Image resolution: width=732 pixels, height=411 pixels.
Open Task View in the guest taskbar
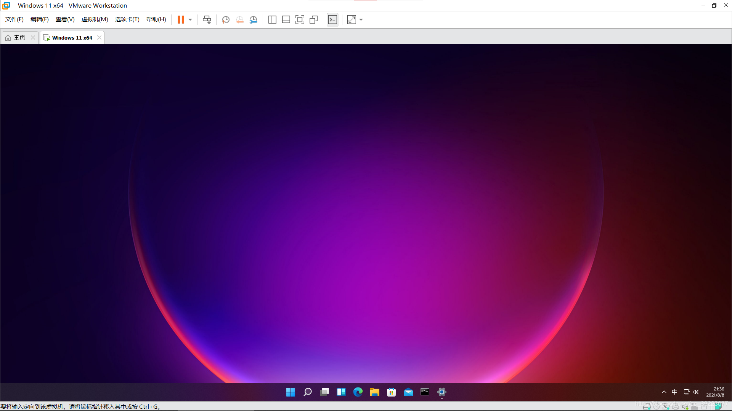324,392
